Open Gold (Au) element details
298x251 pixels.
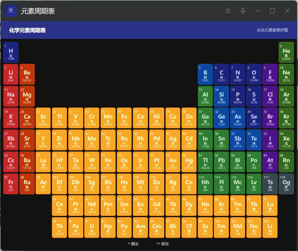[173, 162]
